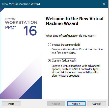Click the small VMWARE brand text

tap(10, 19)
